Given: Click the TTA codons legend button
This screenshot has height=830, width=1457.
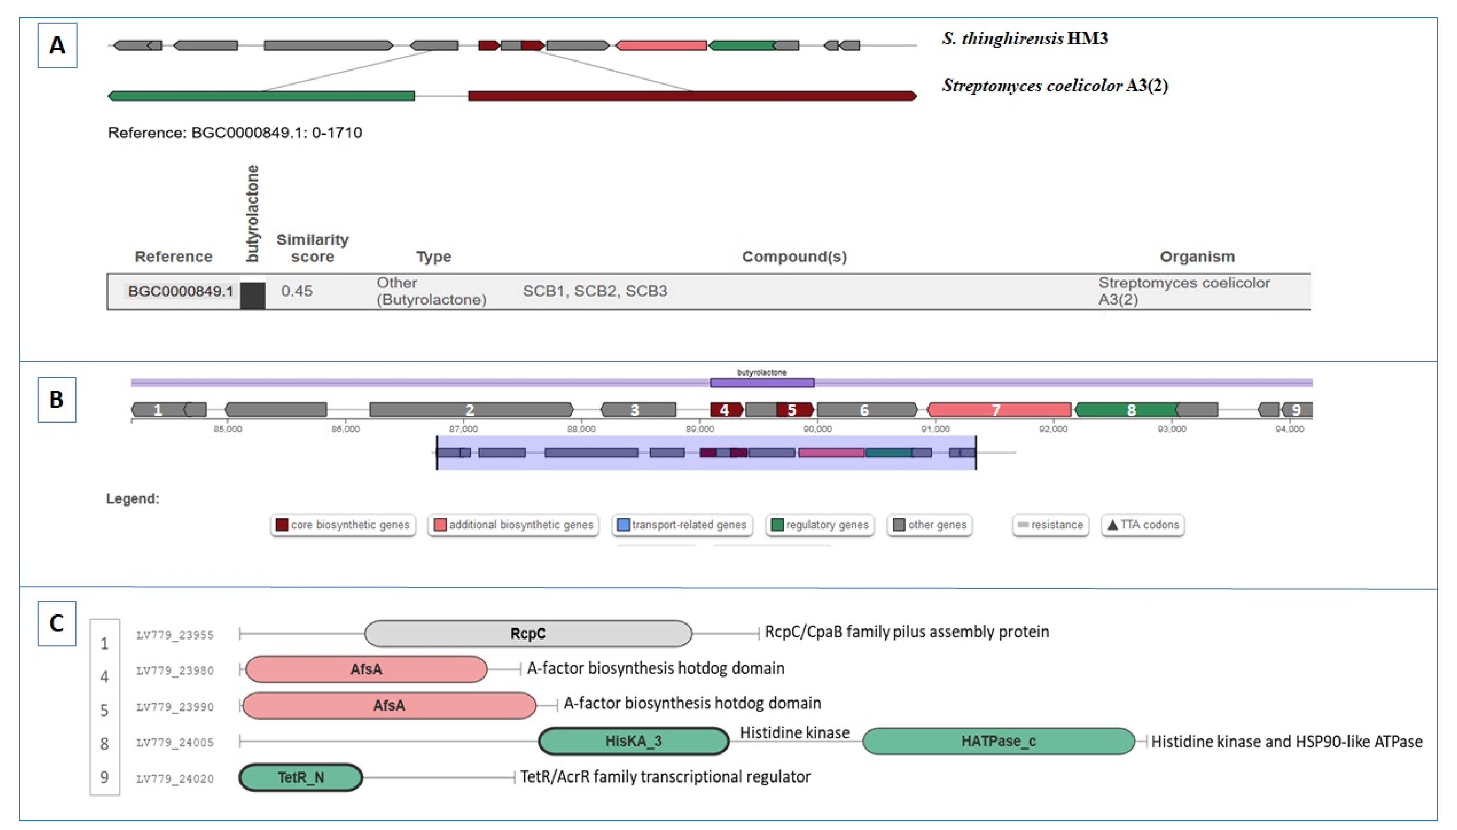Looking at the screenshot, I should (1142, 524).
